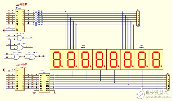Select the NOR gate with CS1 input

click(17, 57)
